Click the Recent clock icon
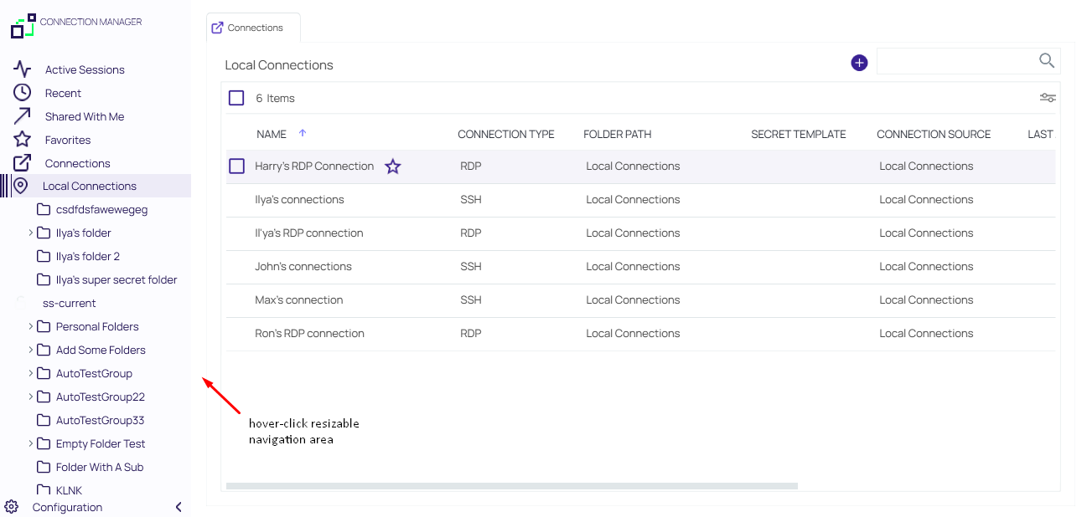The width and height of the screenshot is (1087, 517). (22, 93)
